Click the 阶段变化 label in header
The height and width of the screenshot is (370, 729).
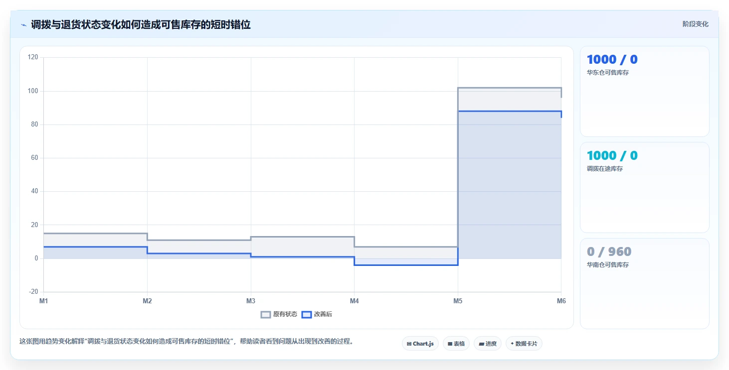(695, 24)
